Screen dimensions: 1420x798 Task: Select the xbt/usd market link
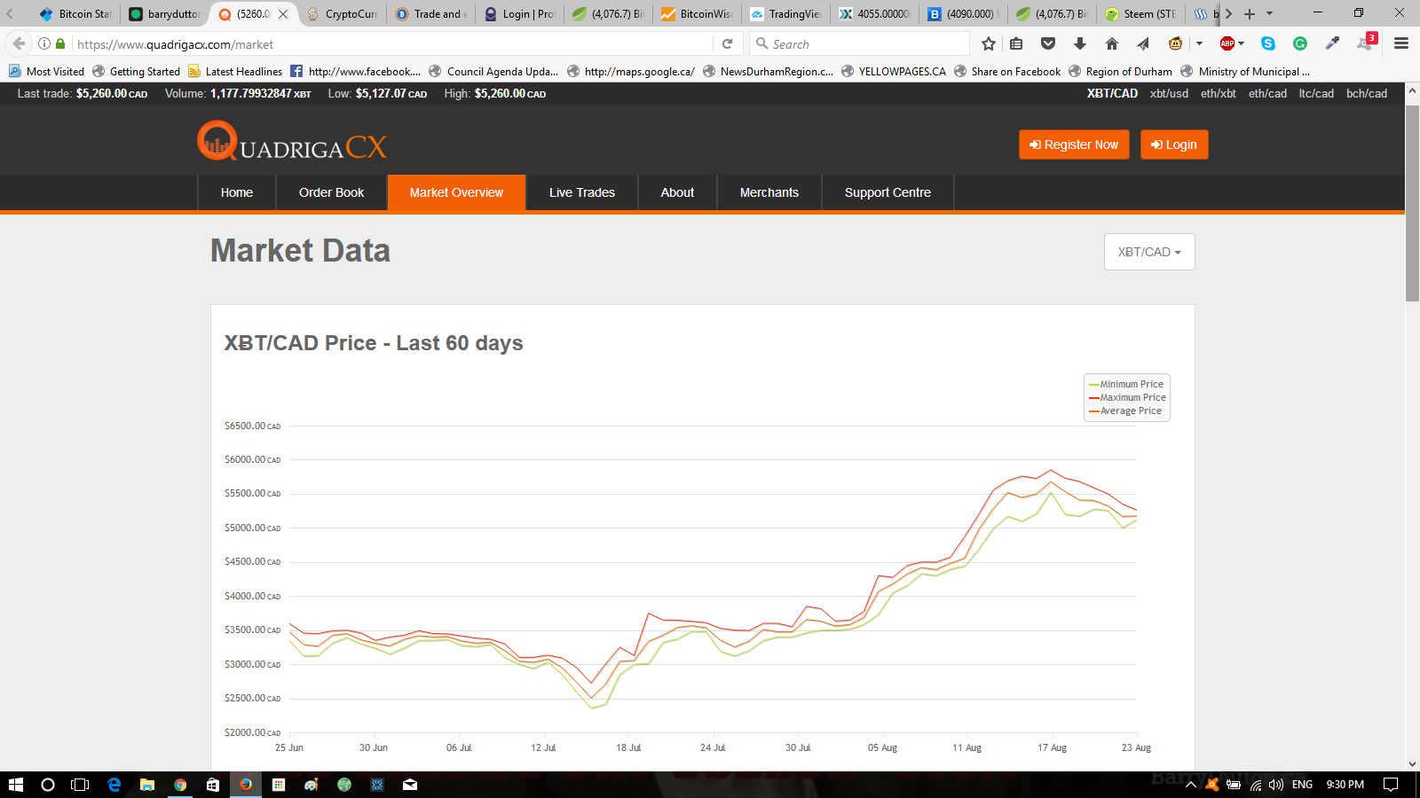[x=1169, y=93]
